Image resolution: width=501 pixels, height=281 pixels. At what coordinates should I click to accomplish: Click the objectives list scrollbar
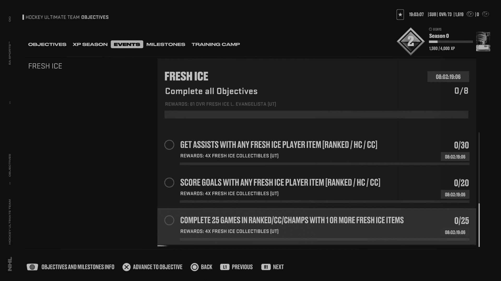coord(479,224)
